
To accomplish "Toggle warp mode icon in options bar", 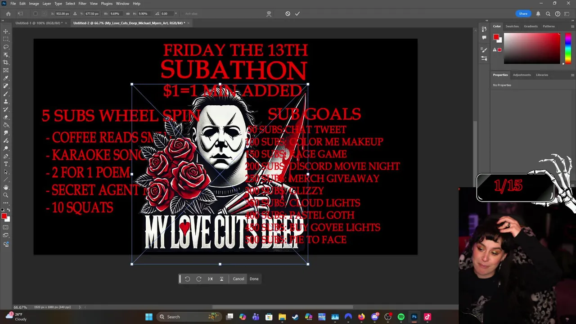I will click(269, 13).
